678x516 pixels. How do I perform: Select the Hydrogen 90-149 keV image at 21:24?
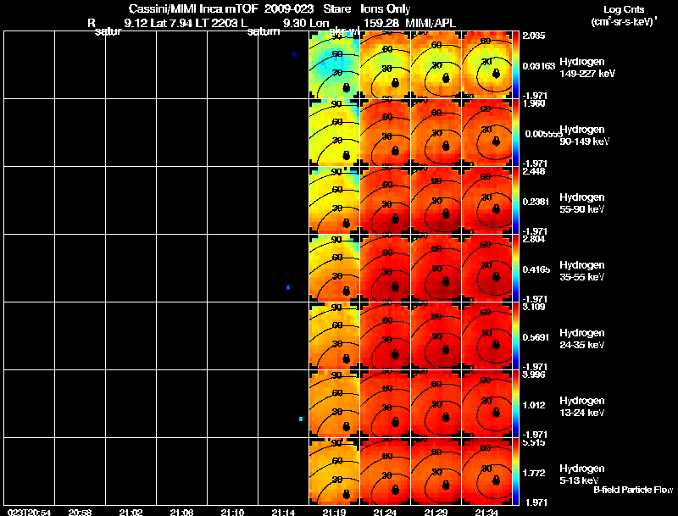pyautogui.click(x=386, y=133)
